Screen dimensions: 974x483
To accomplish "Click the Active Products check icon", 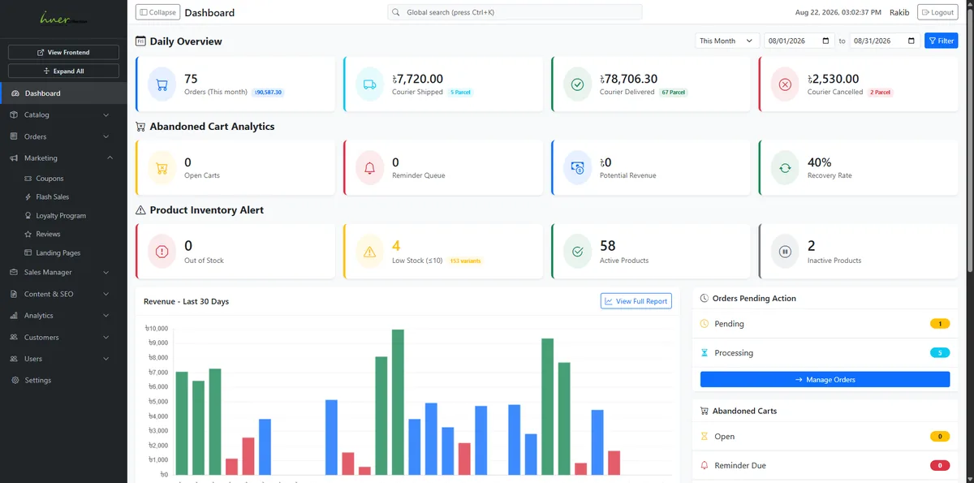I will click(578, 252).
